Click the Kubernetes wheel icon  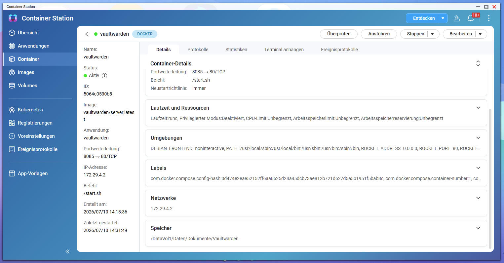coord(12,110)
